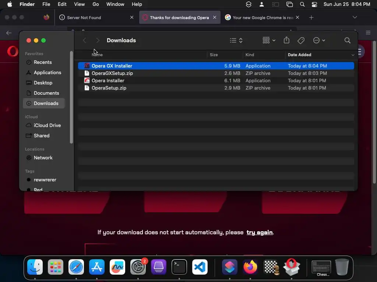Click the layered-stack icon in the menu bar
The width and height of the screenshot is (377, 282).
pyautogui.click(x=249, y=4)
